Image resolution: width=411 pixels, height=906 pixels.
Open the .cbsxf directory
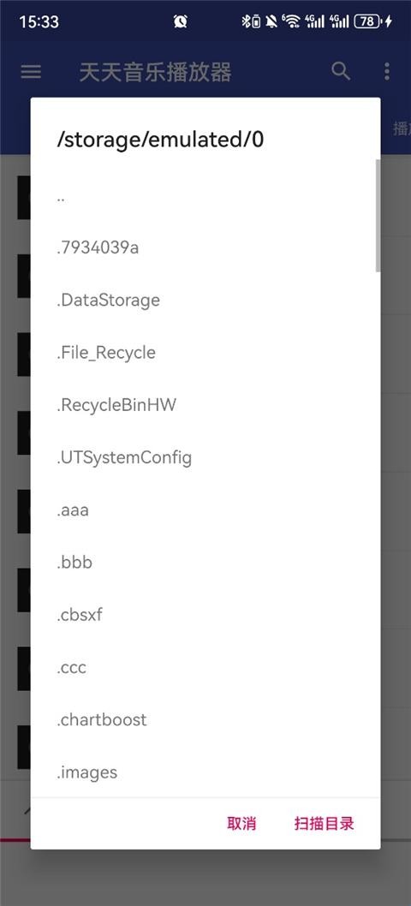(205, 615)
